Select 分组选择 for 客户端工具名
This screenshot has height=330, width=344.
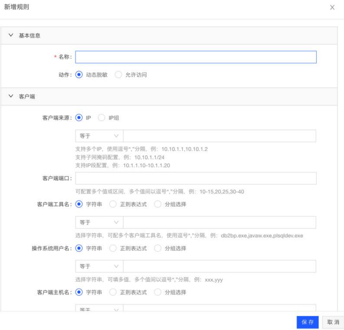[158, 204]
